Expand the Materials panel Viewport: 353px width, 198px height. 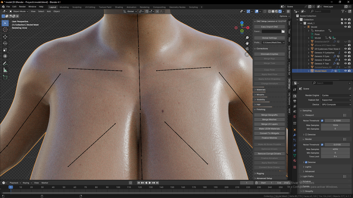[x=261, y=89]
